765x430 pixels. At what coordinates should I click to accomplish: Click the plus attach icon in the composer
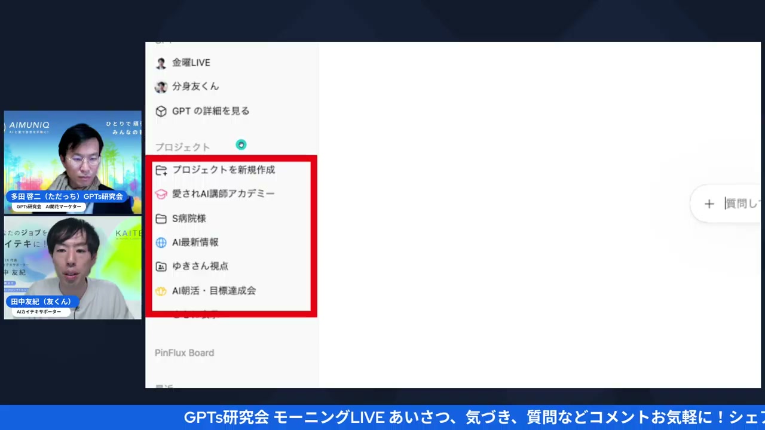point(709,204)
